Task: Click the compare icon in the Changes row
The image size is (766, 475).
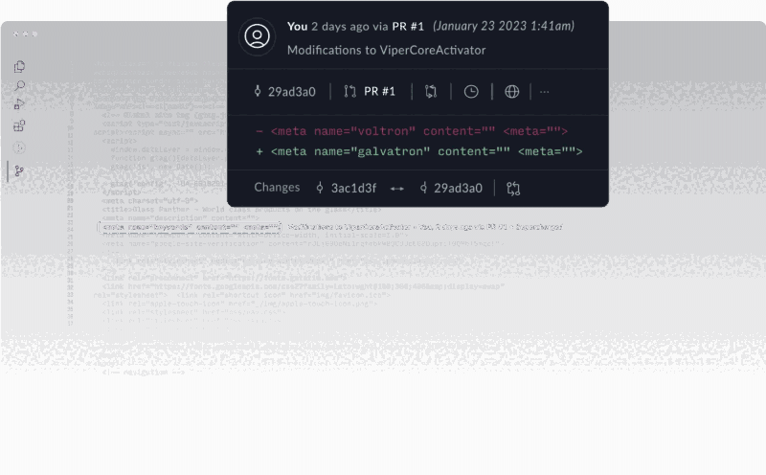Action: pos(513,188)
